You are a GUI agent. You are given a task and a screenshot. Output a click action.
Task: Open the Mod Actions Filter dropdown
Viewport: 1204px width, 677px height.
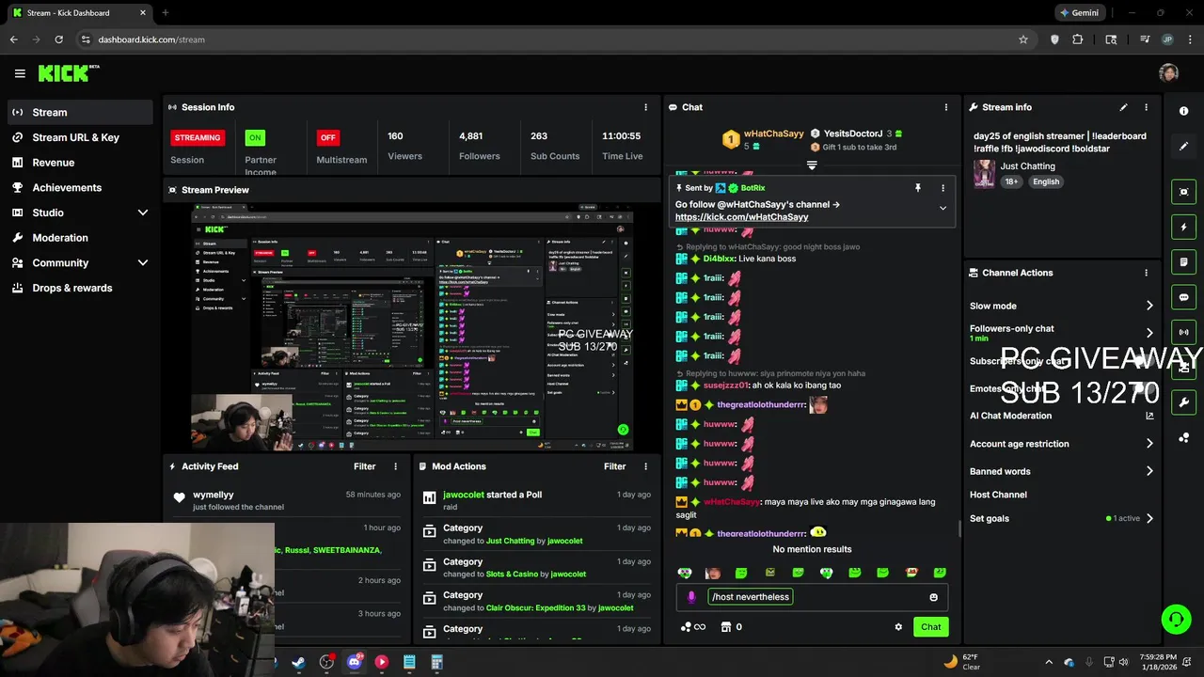pyautogui.click(x=615, y=466)
